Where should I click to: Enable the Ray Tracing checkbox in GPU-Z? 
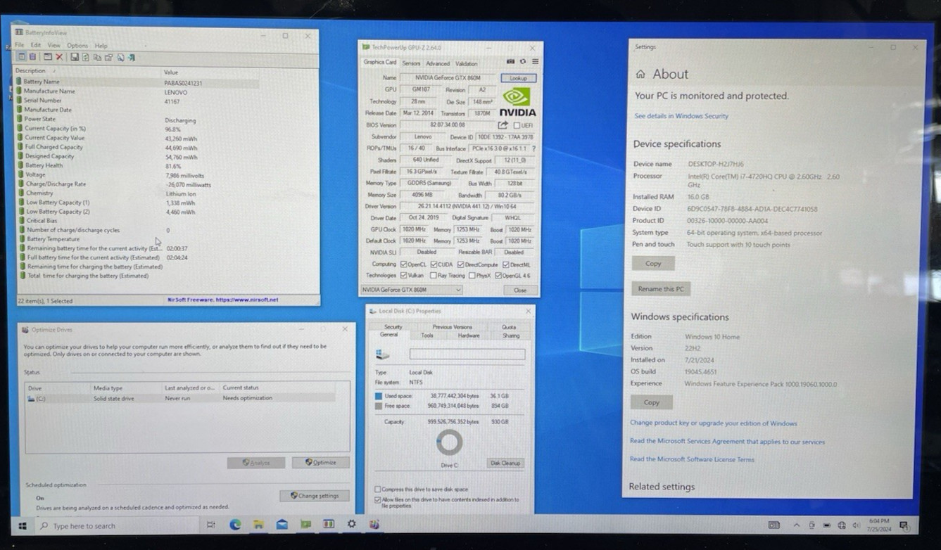pos(434,276)
